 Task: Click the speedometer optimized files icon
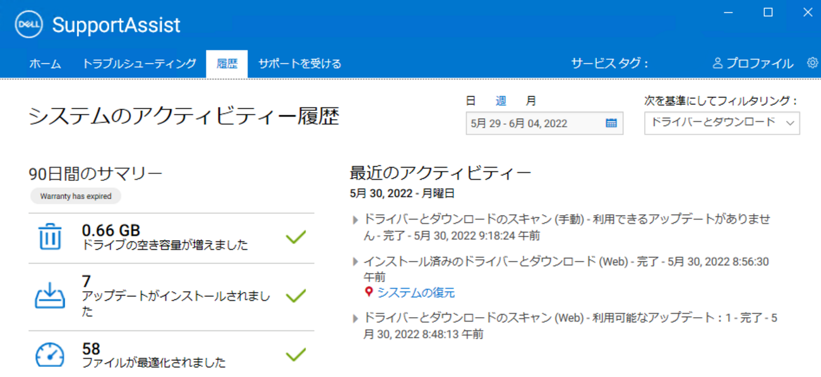[50, 355]
